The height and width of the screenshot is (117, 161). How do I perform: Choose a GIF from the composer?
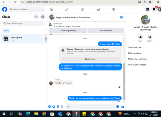click(x=62, y=106)
